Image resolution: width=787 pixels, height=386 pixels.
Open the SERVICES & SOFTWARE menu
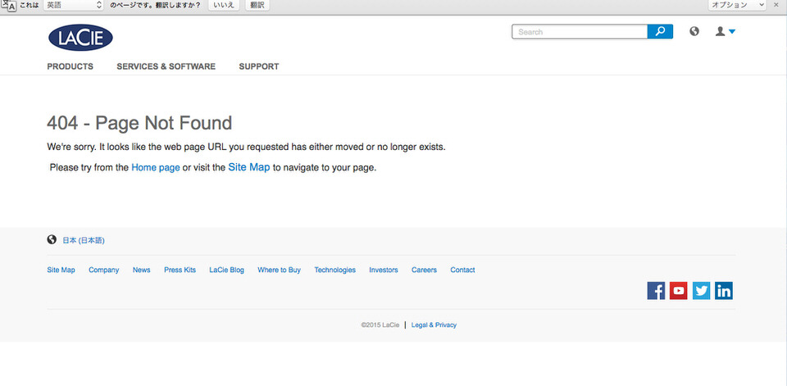[x=166, y=66]
